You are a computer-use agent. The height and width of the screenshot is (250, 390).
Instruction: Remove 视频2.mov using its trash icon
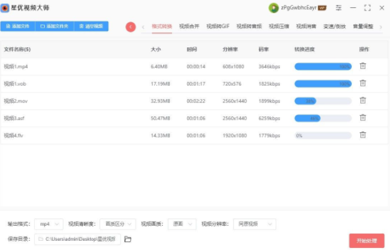(362, 101)
